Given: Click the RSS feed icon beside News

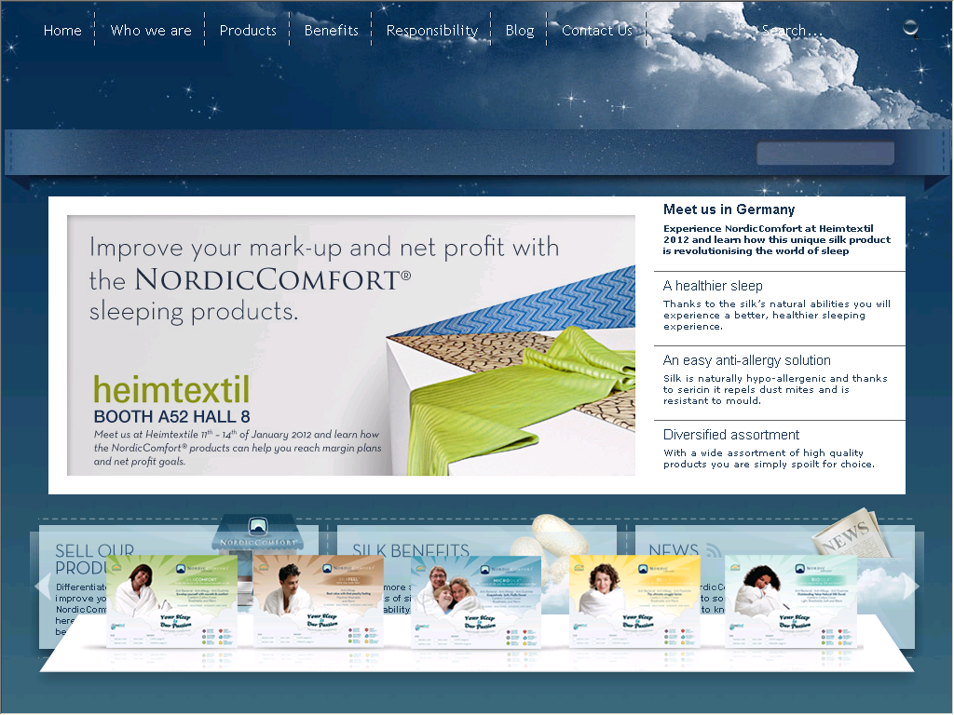Looking at the screenshot, I should pos(715,550).
